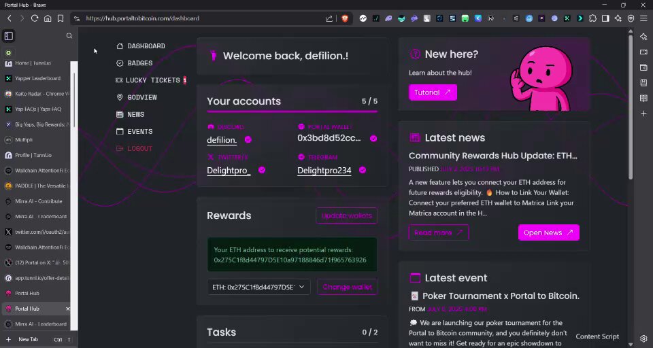
Task: Bookmark this page with the bookmark icon
Action: coord(61,18)
